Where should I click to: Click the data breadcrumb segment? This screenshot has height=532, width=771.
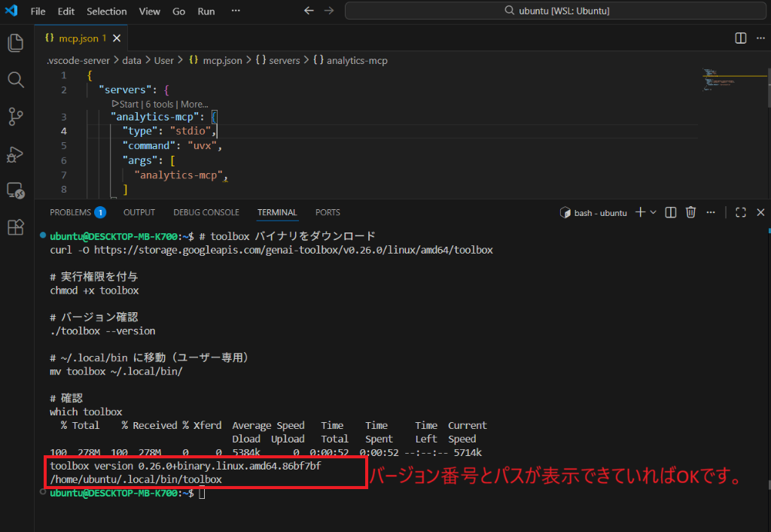(x=131, y=60)
